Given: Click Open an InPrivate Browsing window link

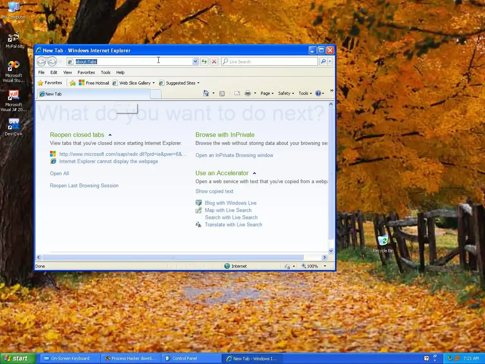Looking at the screenshot, I should 234,155.
